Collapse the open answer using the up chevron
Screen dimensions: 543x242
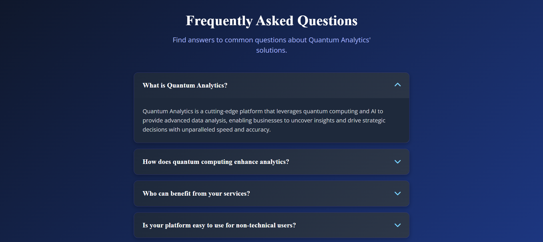(x=398, y=85)
